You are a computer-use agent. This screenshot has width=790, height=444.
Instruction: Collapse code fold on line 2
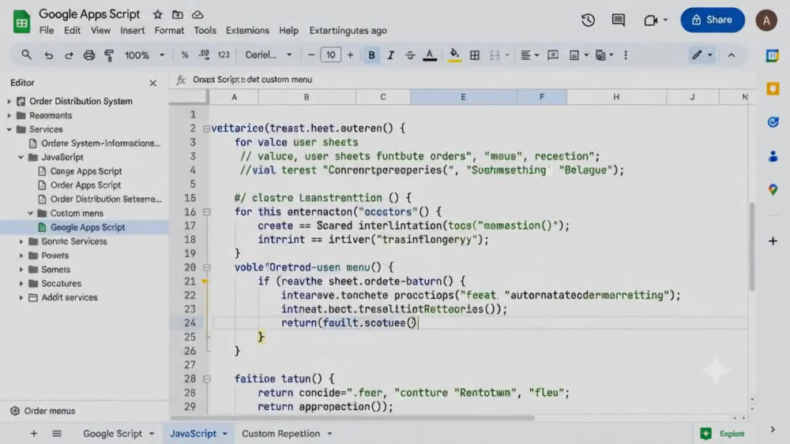pyautogui.click(x=206, y=129)
